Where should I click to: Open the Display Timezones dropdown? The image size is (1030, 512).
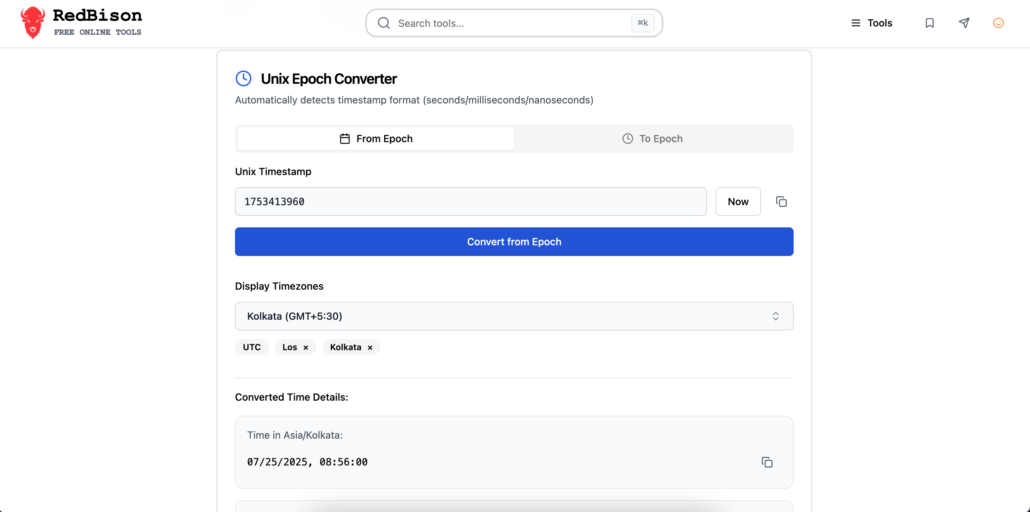point(514,316)
